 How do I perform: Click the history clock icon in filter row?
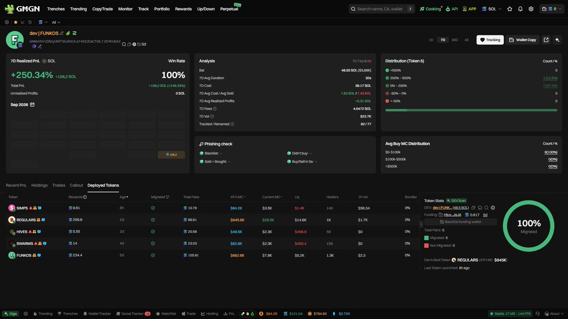[x=30, y=22]
